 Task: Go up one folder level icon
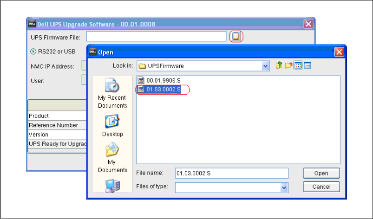tap(279, 65)
